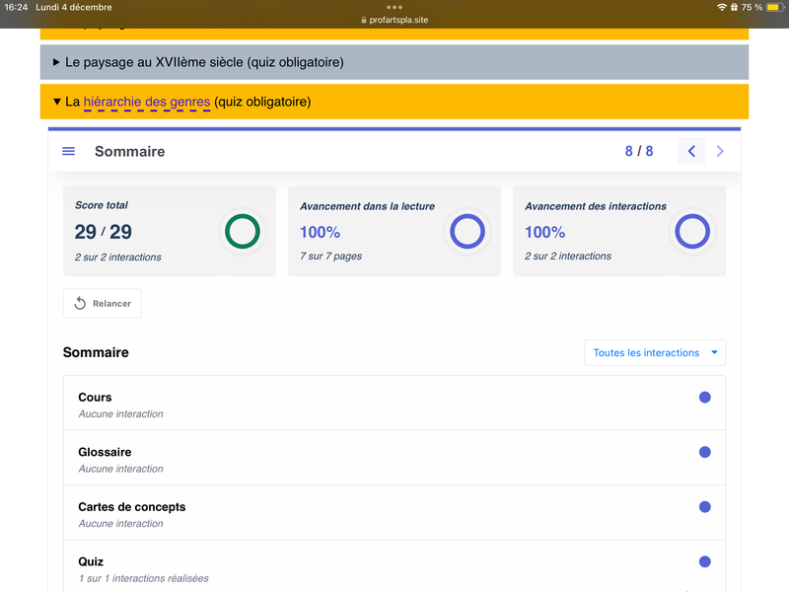Tap the profartspla.site address bar

[394, 20]
